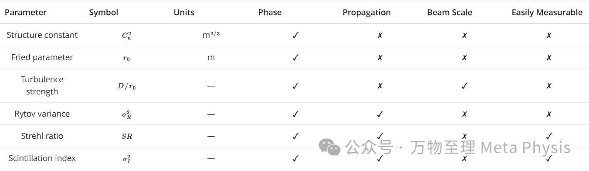This screenshot has width=589, height=171.
Task: Click the D/r0 symbol cell
Action: (126, 86)
